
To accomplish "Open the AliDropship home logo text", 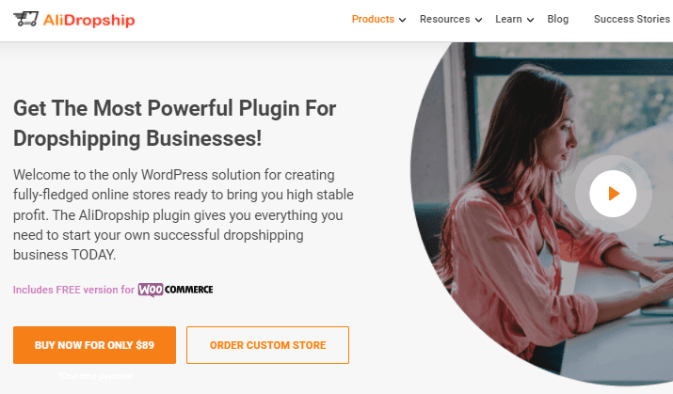I will 88,20.
